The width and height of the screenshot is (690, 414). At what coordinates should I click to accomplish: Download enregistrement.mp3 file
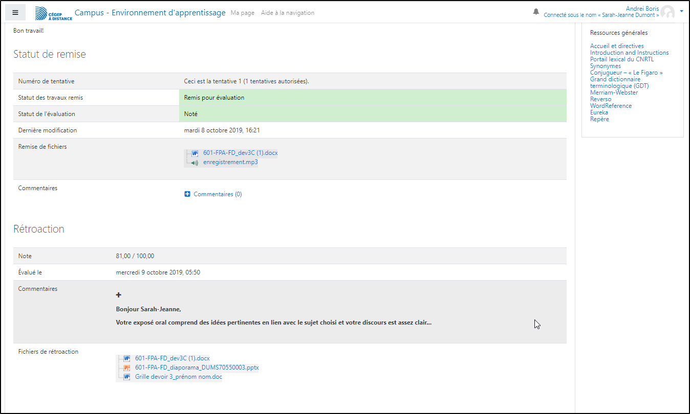pos(230,163)
